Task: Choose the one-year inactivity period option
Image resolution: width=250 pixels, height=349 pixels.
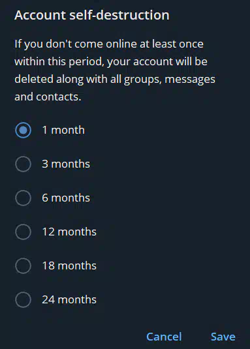Action: [x=23, y=232]
